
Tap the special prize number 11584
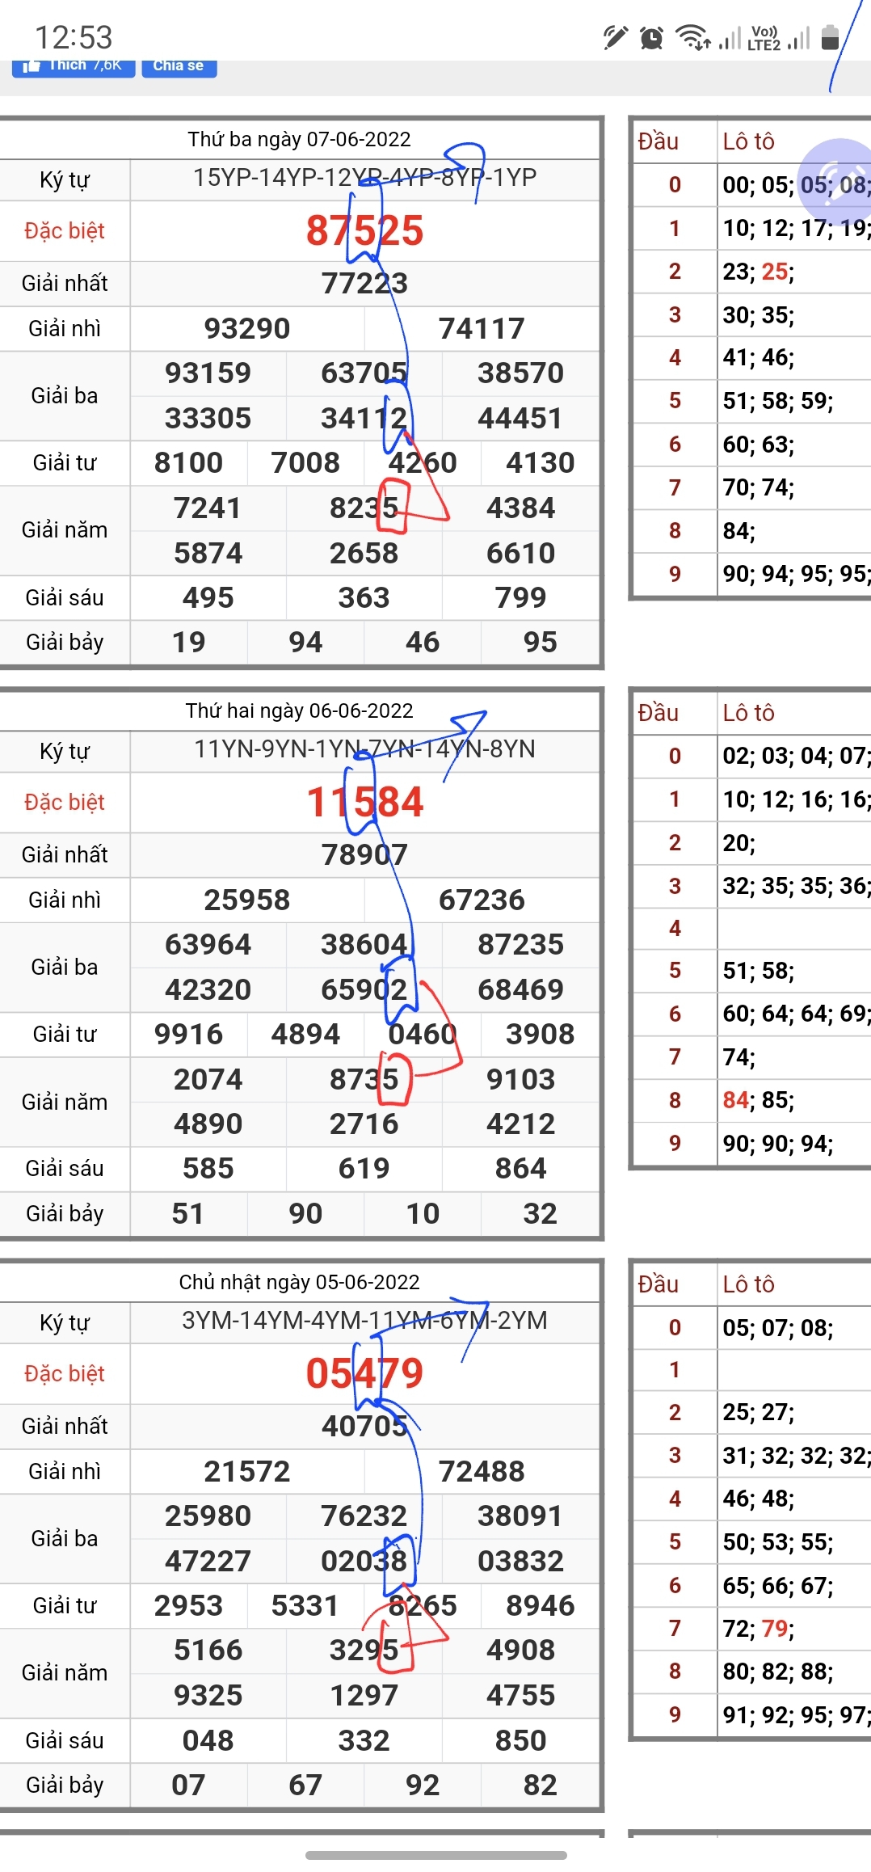click(364, 802)
